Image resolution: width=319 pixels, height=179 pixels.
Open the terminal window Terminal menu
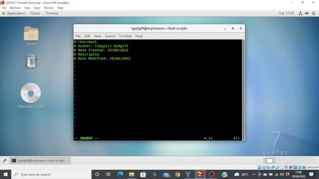point(125,36)
